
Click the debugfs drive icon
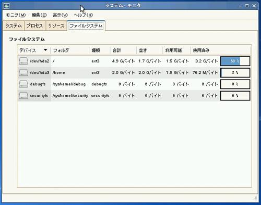[23, 84]
